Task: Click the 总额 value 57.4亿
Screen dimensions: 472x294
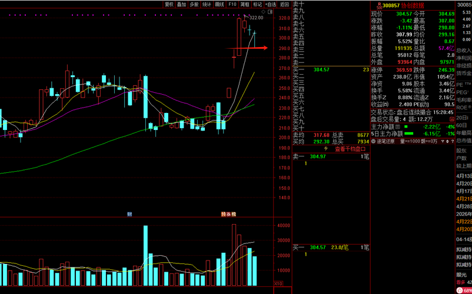Action: 447,48
